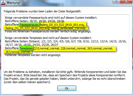Close the Warnung dialog with the X button

coord(126,2)
